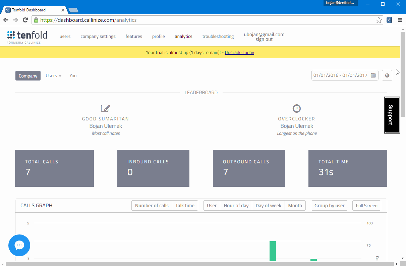Switch to the analytics tab

tap(183, 36)
